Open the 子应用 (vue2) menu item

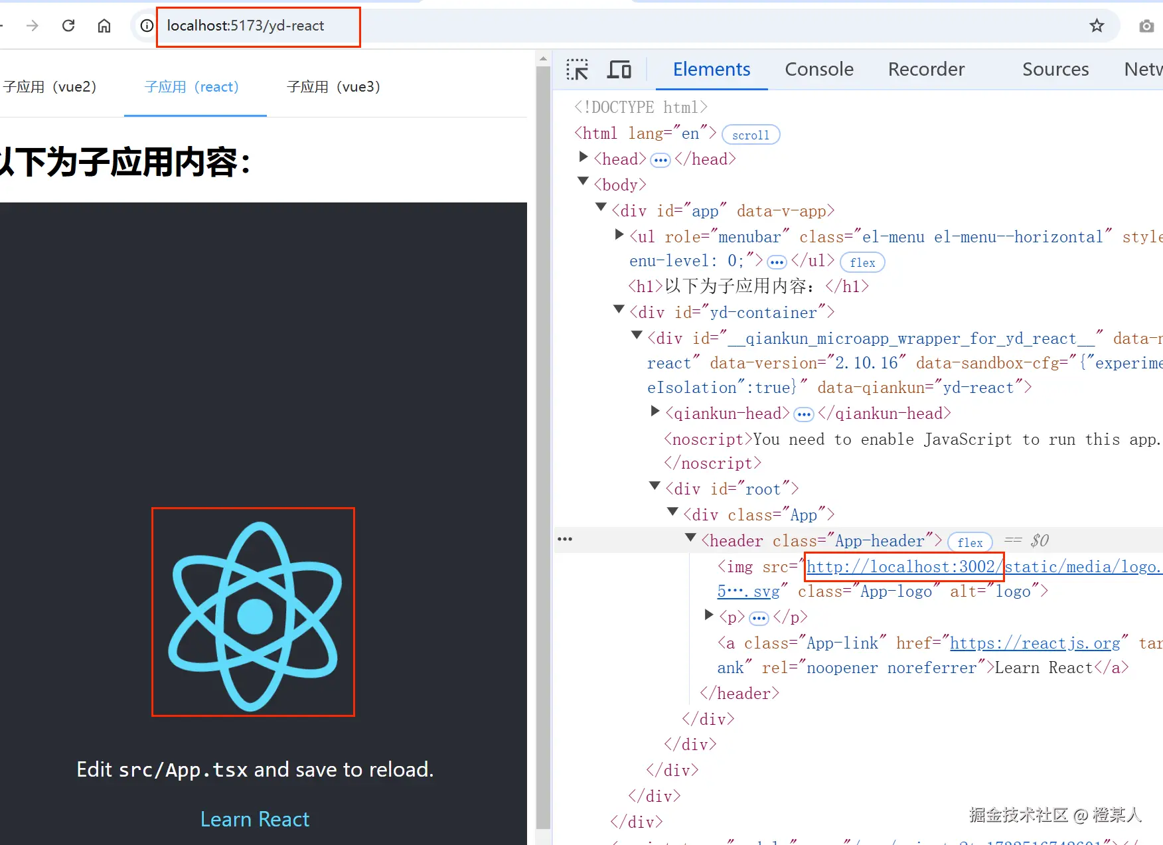tap(50, 87)
